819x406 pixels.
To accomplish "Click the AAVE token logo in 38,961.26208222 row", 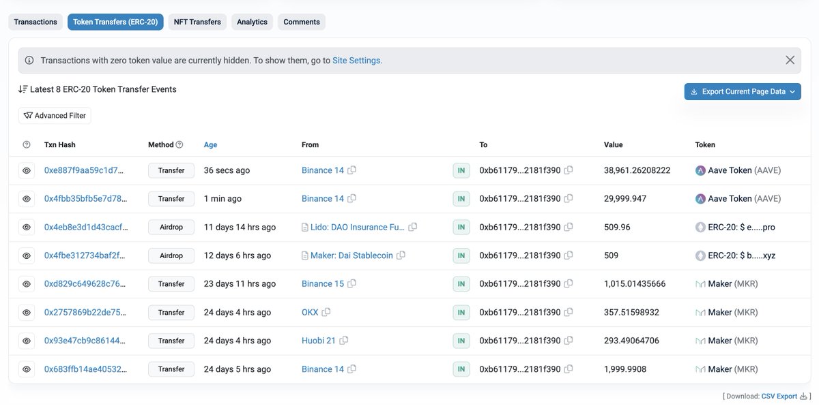I will pos(700,170).
